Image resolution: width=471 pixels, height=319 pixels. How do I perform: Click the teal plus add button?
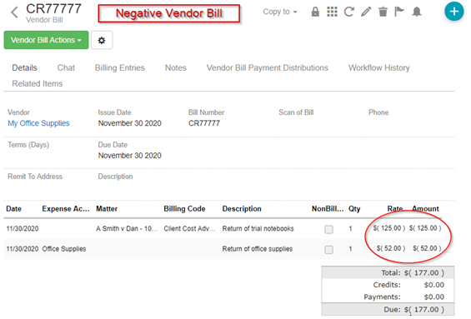click(x=453, y=12)
